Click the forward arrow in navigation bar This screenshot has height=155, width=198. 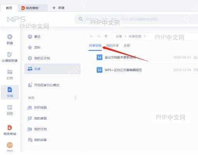click(99, 37)
